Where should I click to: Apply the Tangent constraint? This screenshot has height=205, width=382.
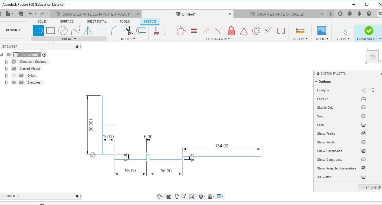[x=181, y=31]
